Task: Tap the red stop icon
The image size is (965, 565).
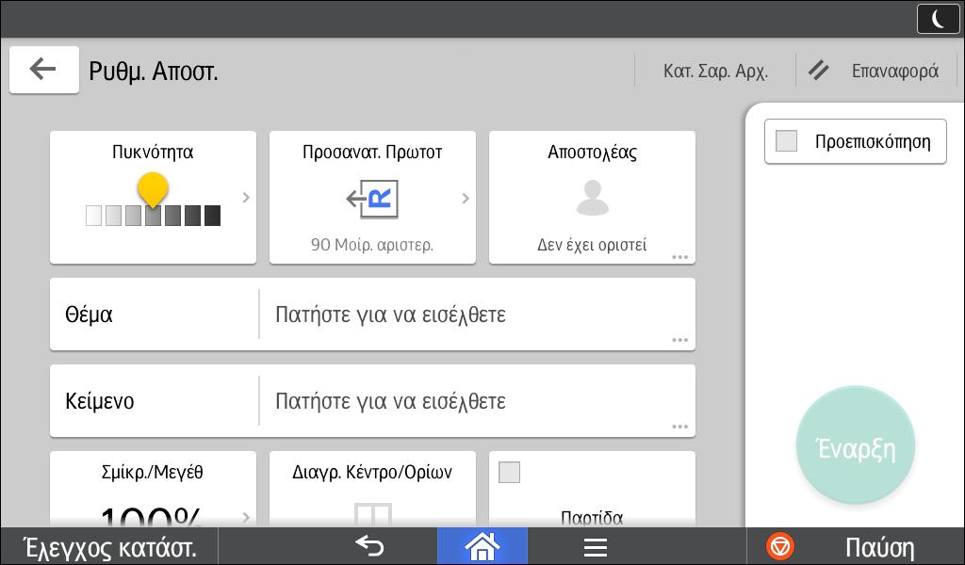Action: coord(780,546)
